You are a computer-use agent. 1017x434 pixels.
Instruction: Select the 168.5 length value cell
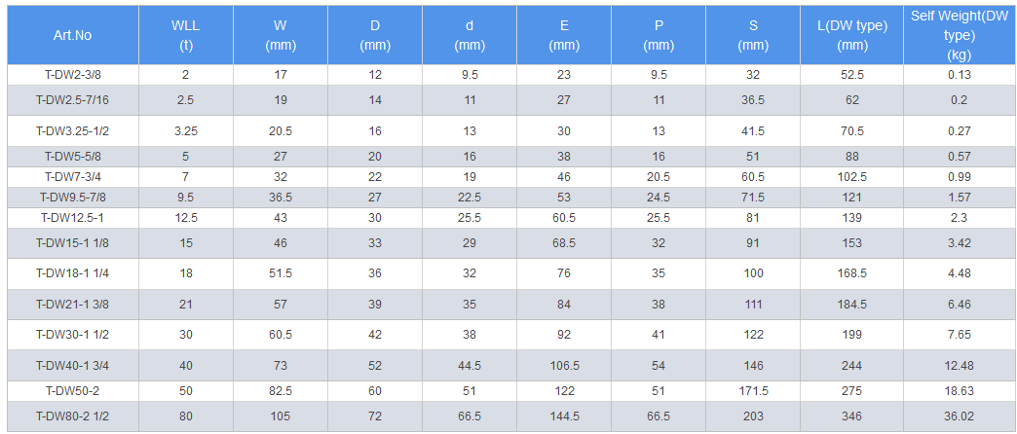(x=852, y=273)
